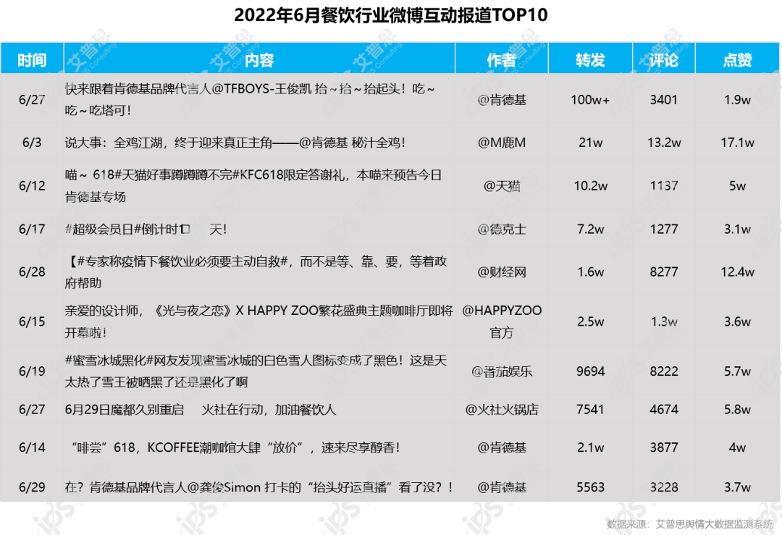Click the 1277 comment count
This screenshot has width=782, height=535.
point(664,229)
